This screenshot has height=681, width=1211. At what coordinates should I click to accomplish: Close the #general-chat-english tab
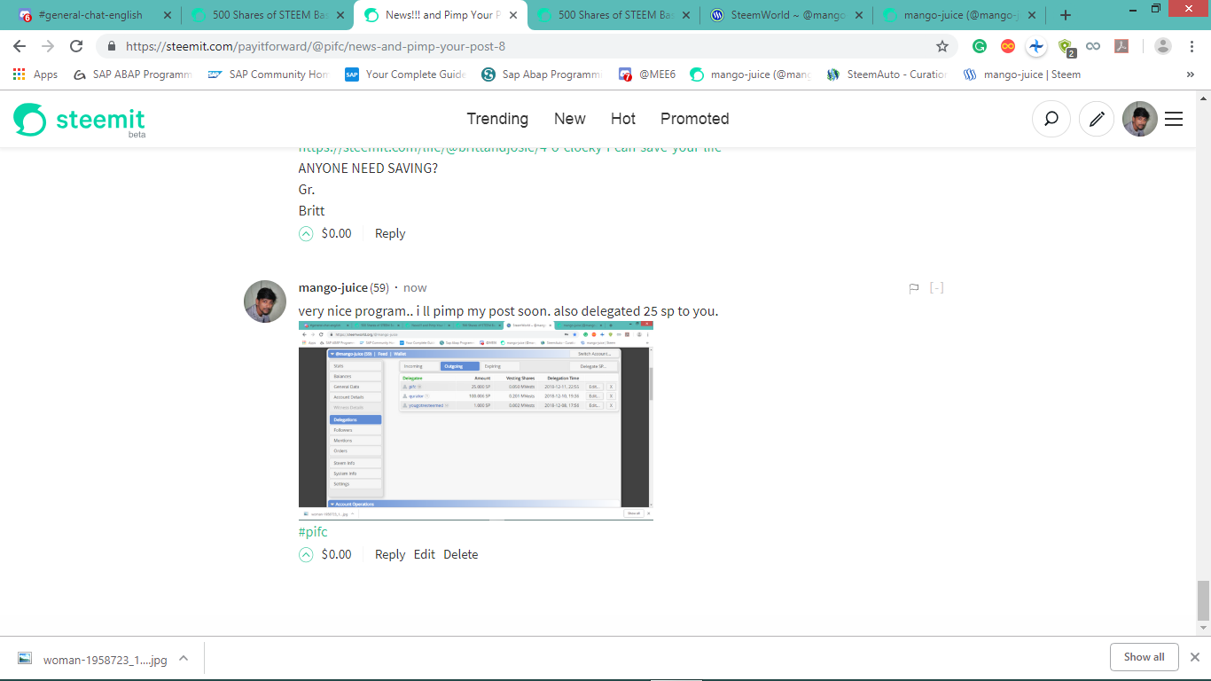pos(168,15)
